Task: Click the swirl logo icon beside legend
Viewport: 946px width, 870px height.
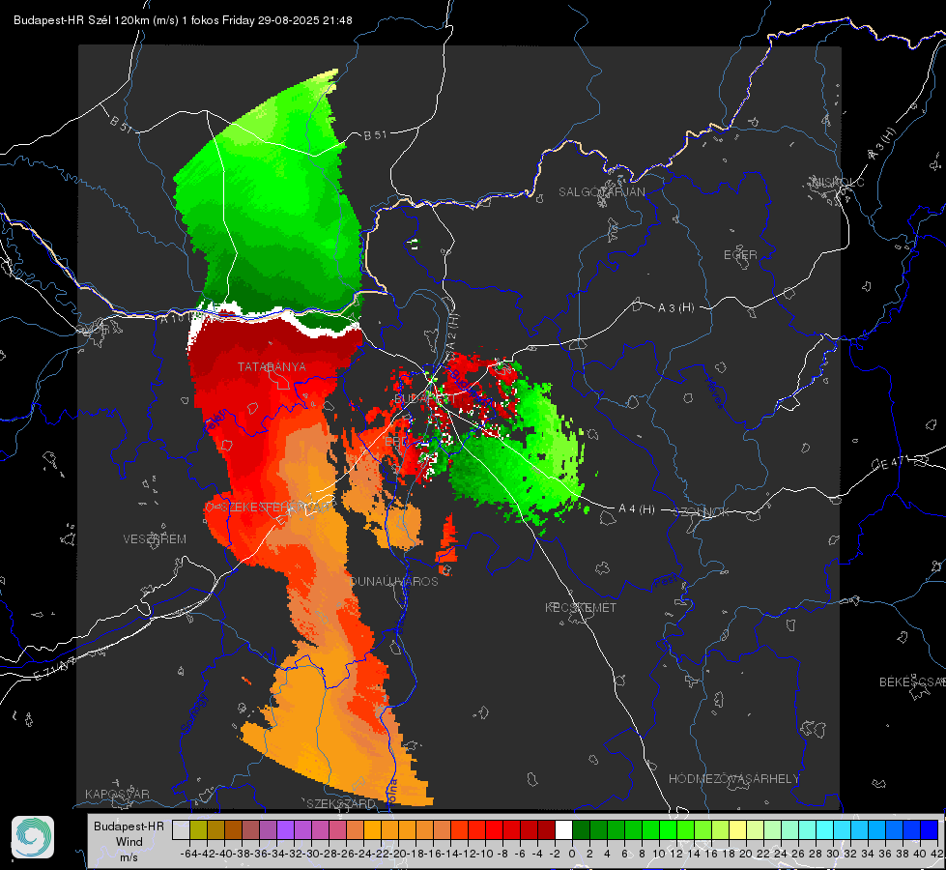Action: pyautogui.click(x=33, y=837)
